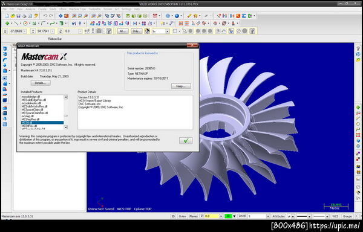
Task: Select the Fillet entities tool
Action: [x=44, y=24]
